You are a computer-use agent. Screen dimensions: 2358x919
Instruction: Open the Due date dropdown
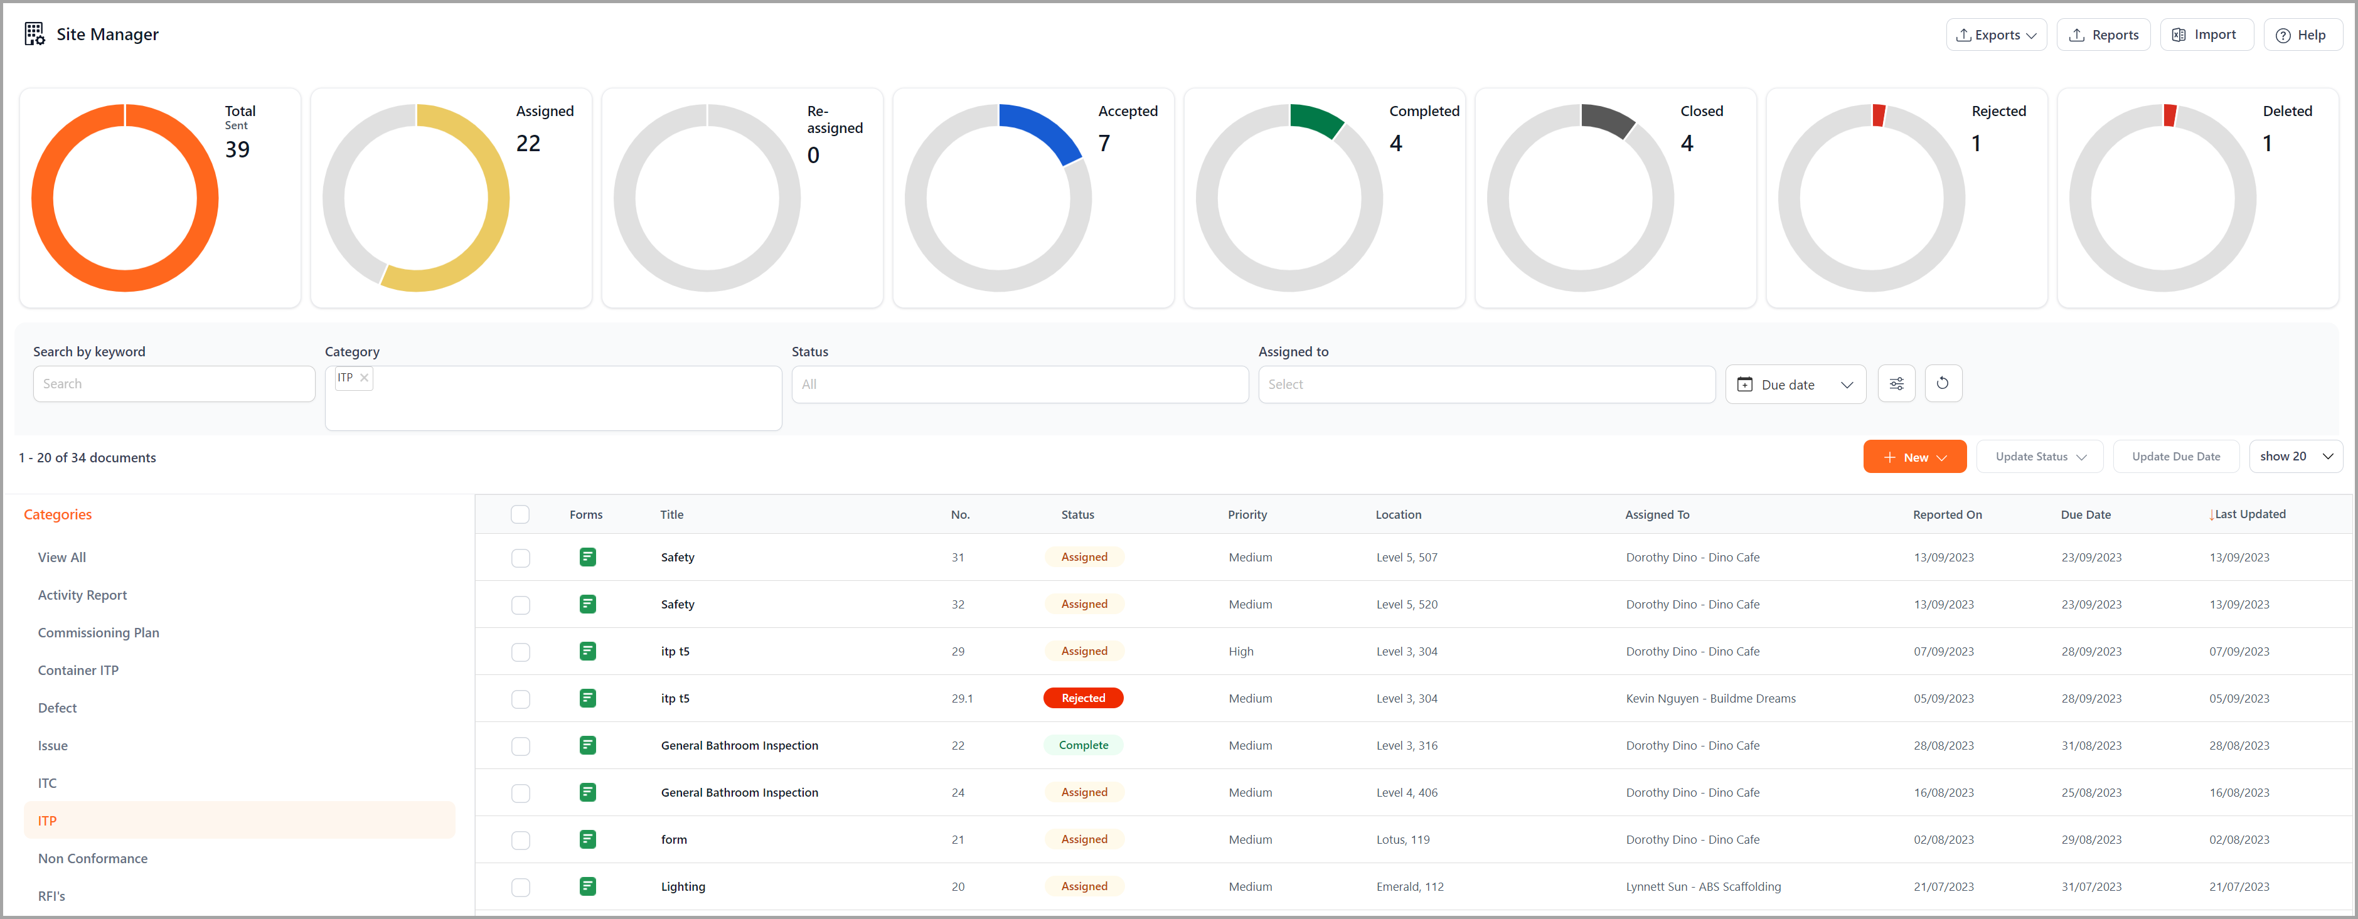point(1794,385)
